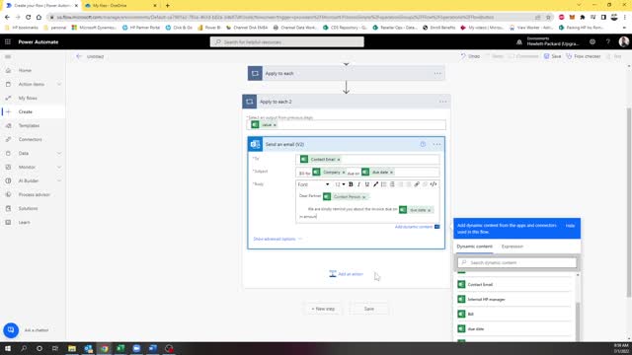This screenshot has height=355, width=632.
Task: Insert Bill dynamic content item
Action: pyautogui.click(x=514, y=314)
